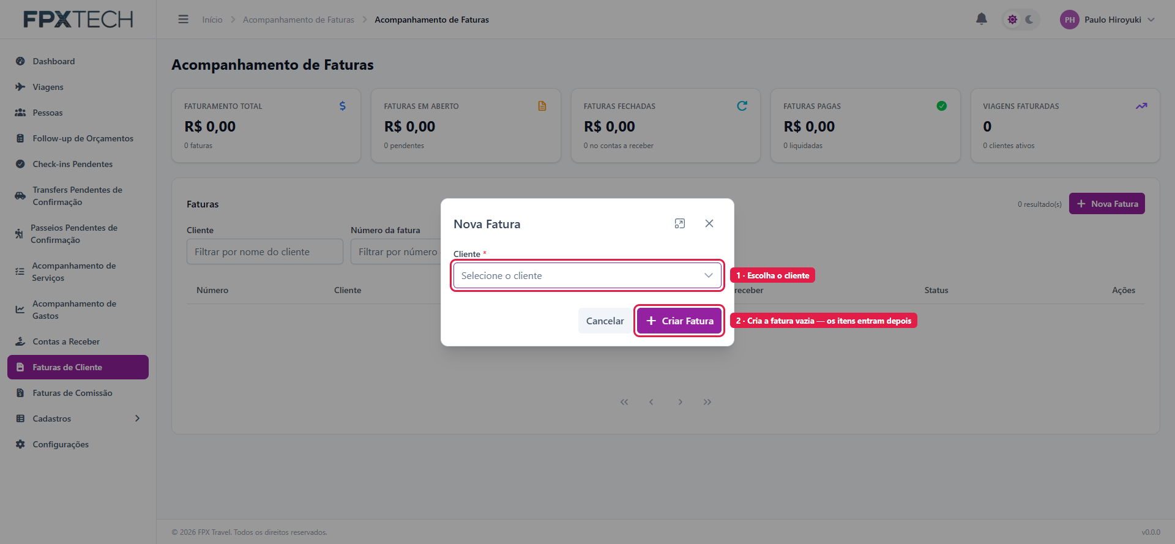Click the document icon on Faturas em Aberto card
Screen dimensions: 1175x544
(x=542, y=106)
